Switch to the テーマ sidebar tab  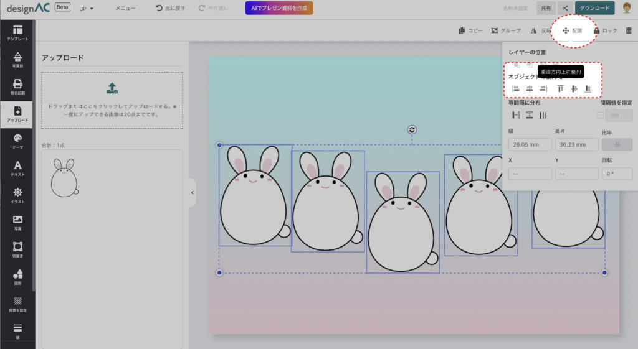(17, 141)
